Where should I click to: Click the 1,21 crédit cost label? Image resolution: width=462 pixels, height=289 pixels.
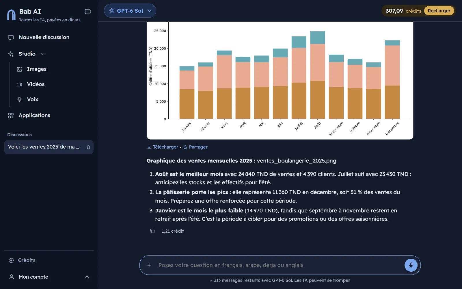[173, 231]
